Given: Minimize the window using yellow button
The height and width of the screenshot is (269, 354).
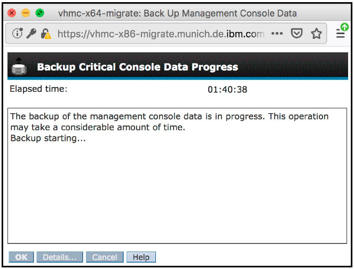Looking at the screenshot, I should [x=26, y=12].
